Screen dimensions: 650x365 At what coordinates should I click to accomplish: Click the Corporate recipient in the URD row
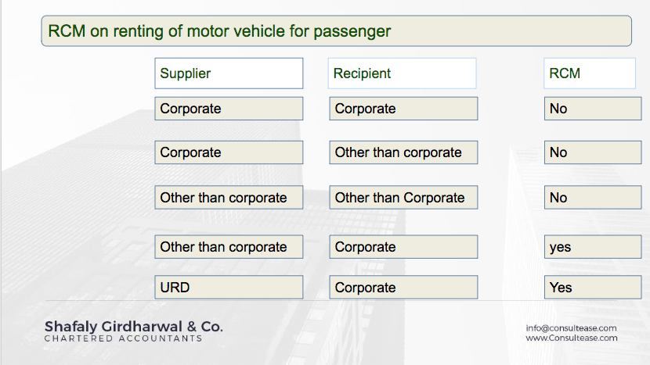click(x=403, y=287)
